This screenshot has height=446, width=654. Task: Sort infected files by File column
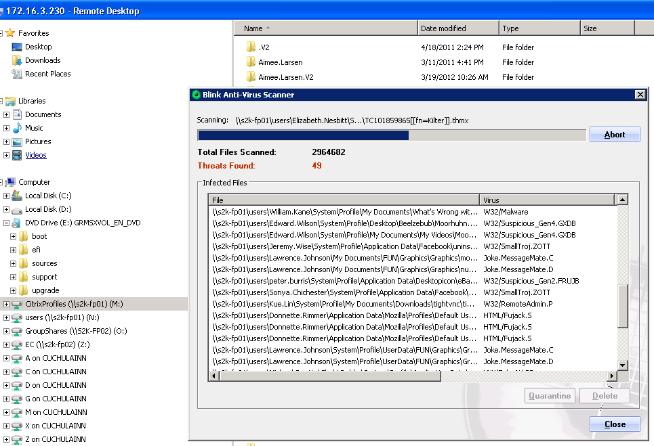coord(344,200)
